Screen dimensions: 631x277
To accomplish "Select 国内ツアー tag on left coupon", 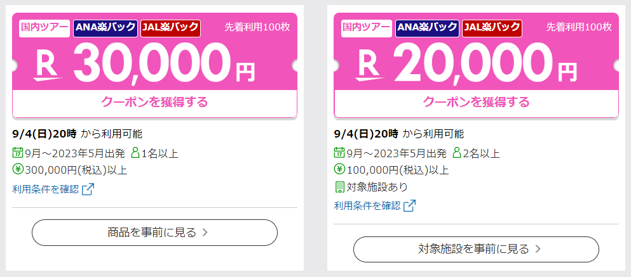I will tap(44, 28).
